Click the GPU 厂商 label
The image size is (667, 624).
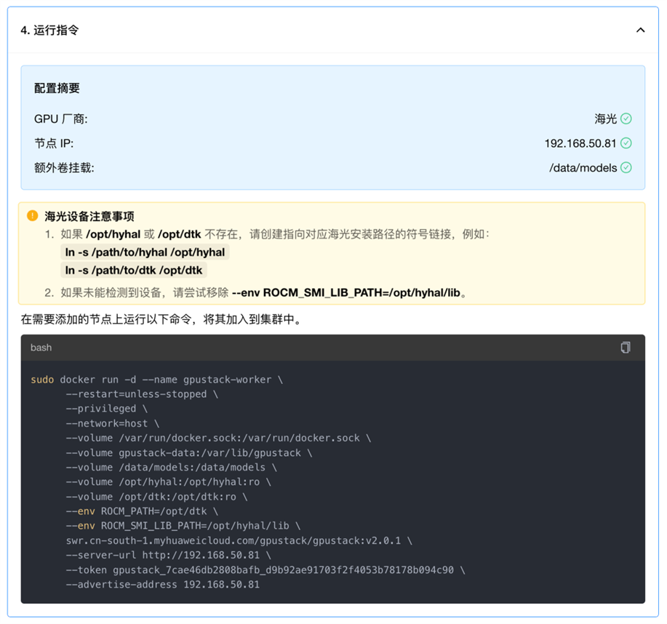61,119
